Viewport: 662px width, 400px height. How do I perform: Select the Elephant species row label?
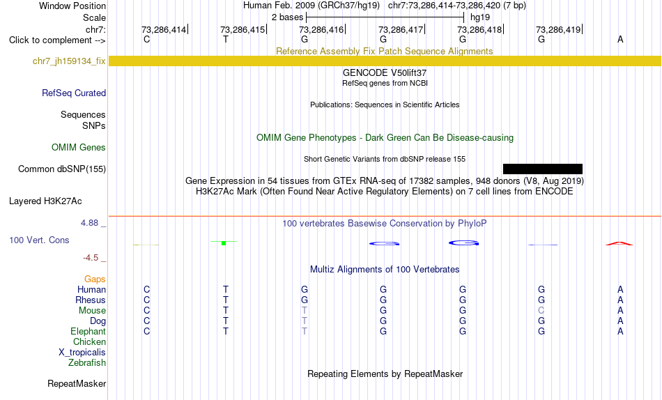[x=88, y=331]
